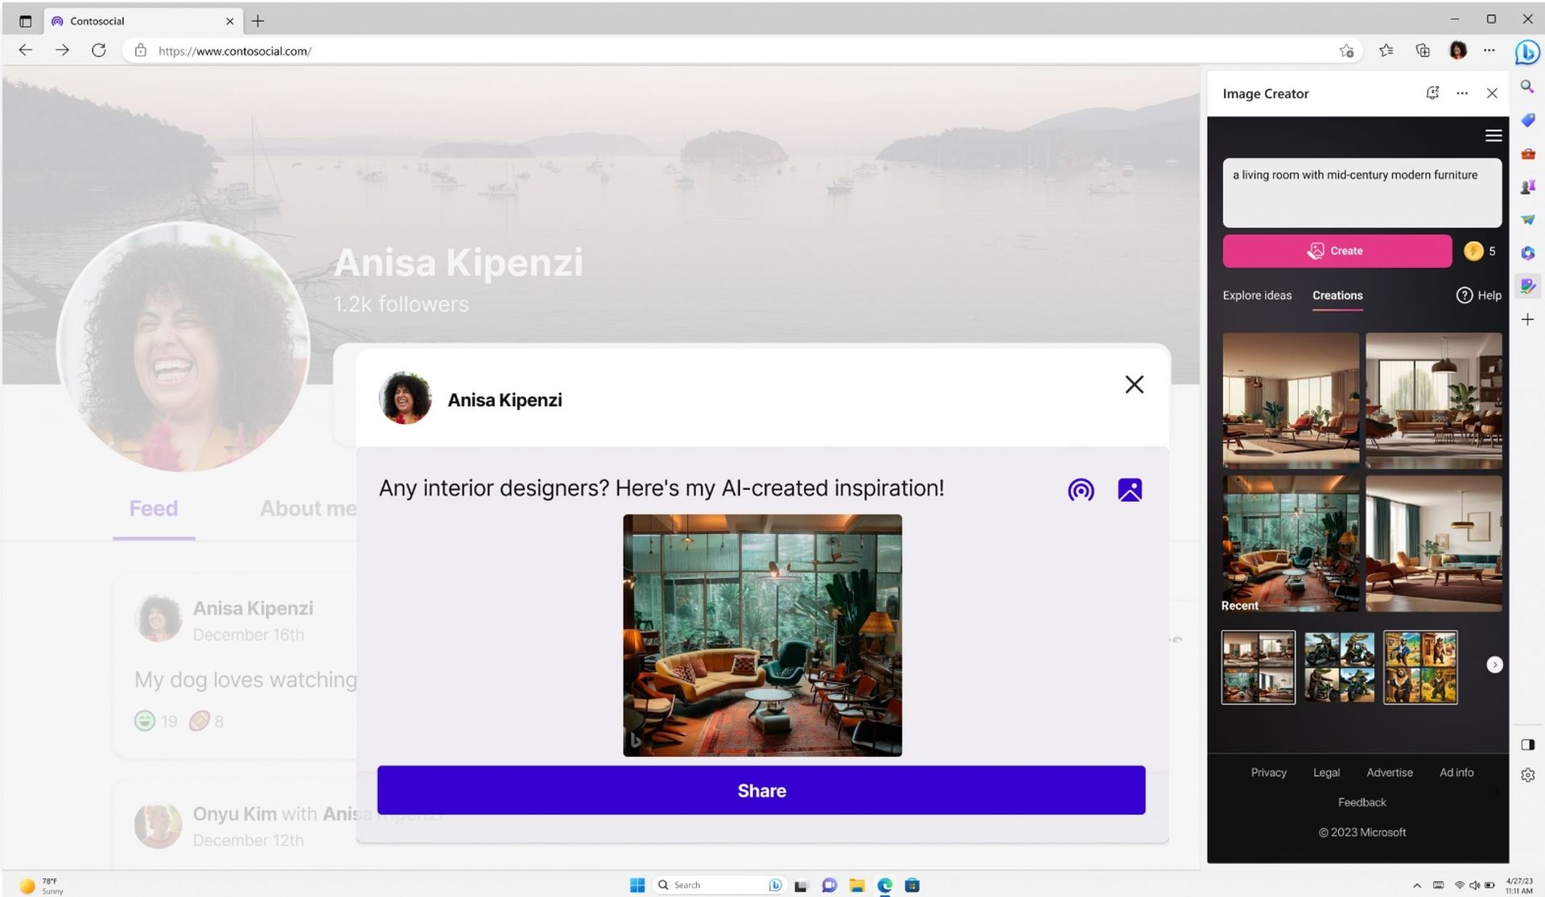Click close X on Anisa Kipenzi post dialog
The width and height of the screenshot is (1545, 897).
pyautogui.click(x=1133, y=385)
